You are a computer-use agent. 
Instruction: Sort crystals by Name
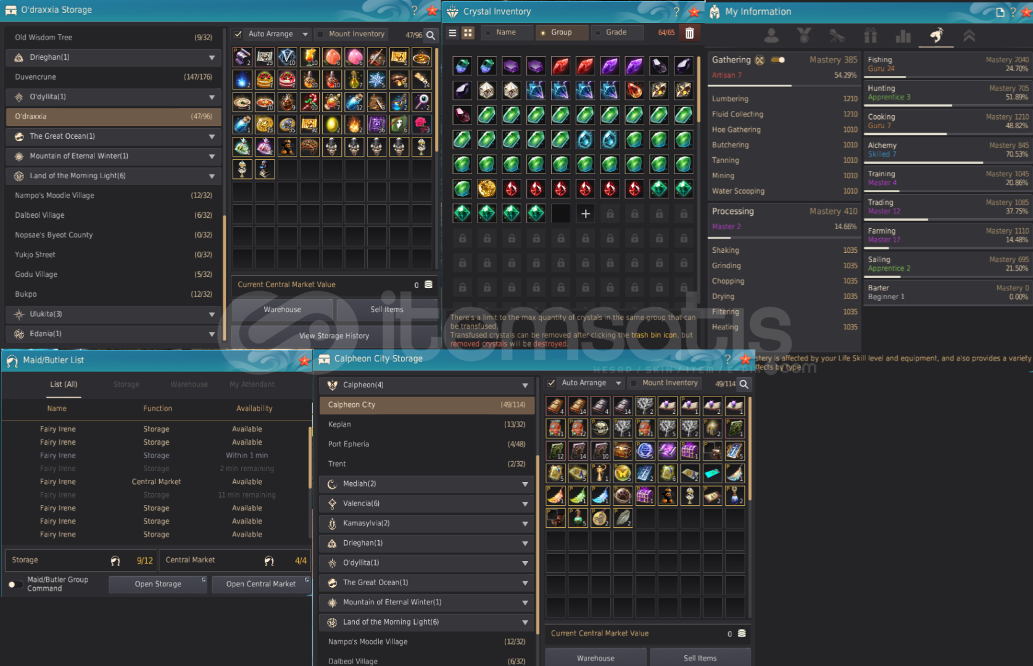click(x=505, y=32)
